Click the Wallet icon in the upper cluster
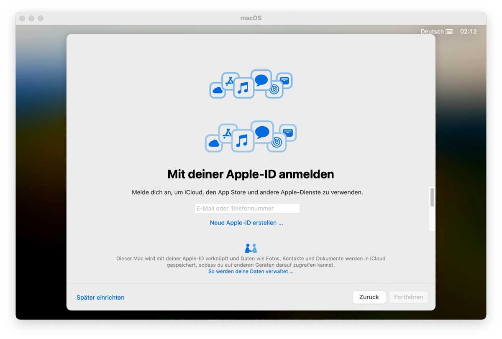 284,81
